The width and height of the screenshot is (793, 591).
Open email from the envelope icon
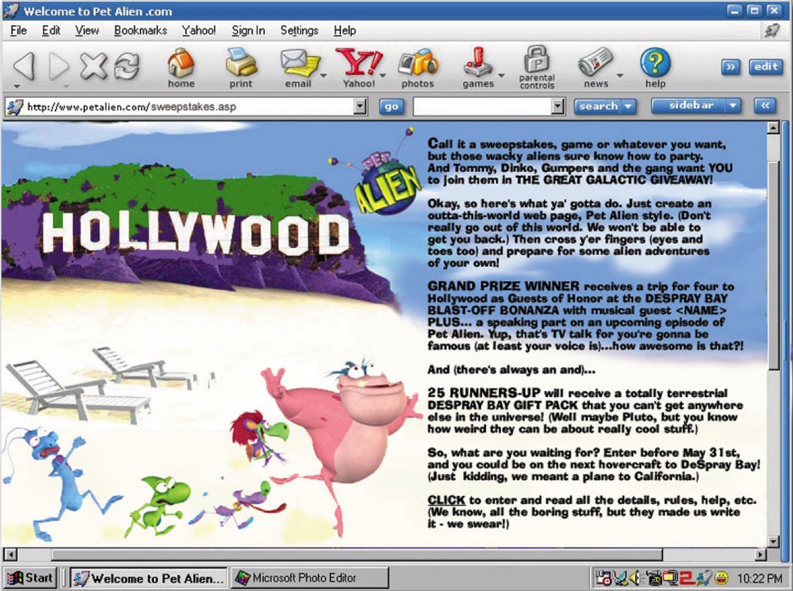299,63
